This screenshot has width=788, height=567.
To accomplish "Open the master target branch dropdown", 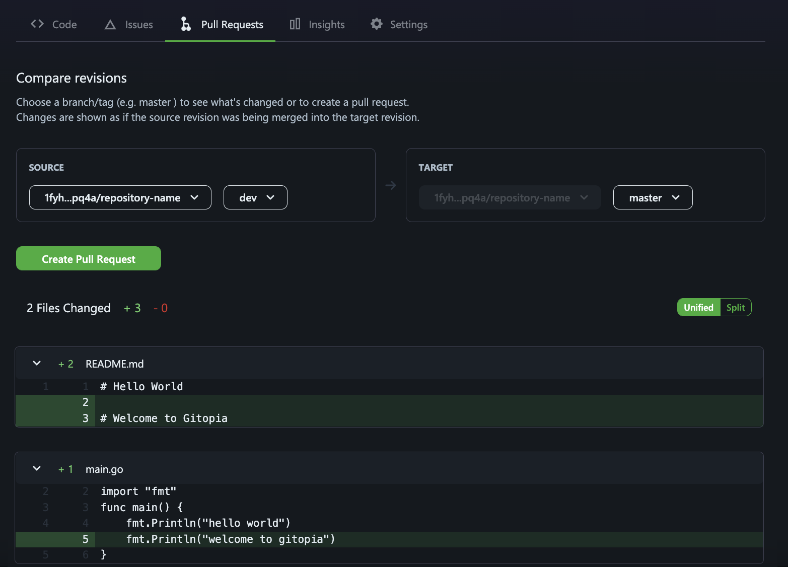I will coord(653,197).
